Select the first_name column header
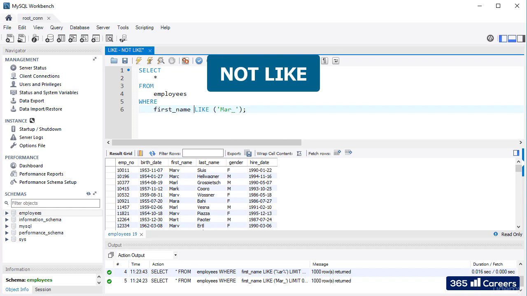 tap(182, 162)
